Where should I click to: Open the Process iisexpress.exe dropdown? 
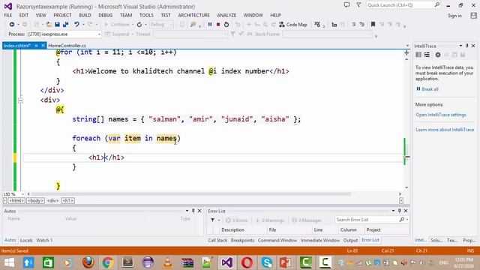coord(99,34)
